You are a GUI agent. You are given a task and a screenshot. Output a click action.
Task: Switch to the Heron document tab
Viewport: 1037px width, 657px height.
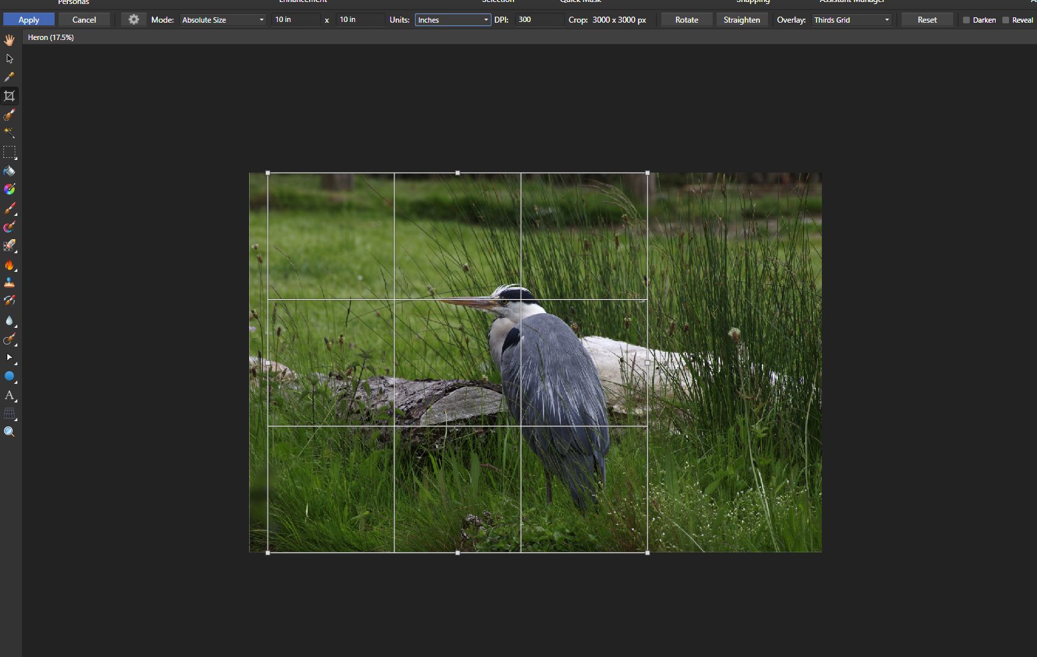(x=51, y=37)
